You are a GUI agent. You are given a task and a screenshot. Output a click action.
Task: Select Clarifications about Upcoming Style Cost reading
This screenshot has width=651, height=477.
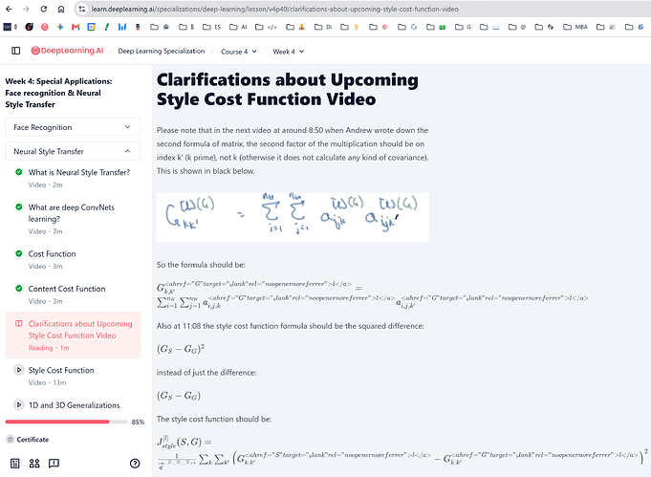click(73, 335)
